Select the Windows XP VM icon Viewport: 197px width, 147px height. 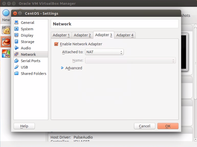click(x=6, y=53)
